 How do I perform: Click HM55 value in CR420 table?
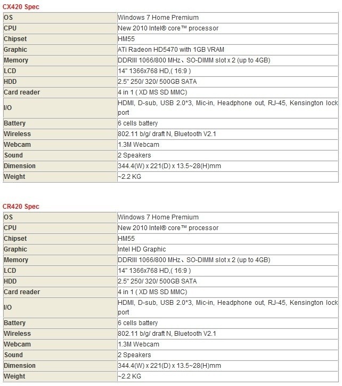pyautogui.click(x=126, y=239)
